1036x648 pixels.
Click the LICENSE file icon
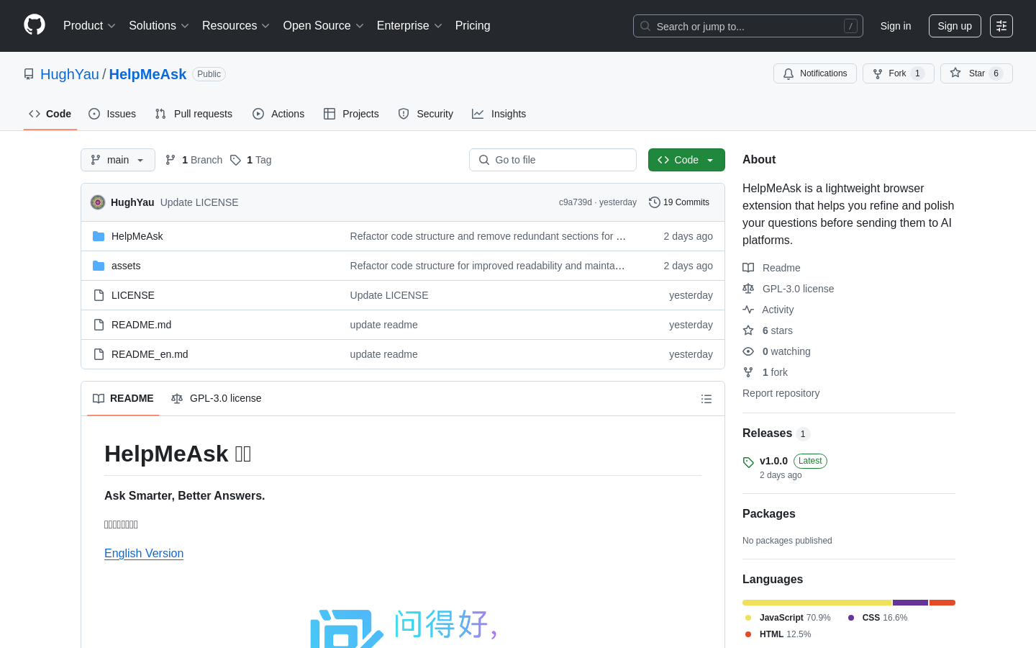99,295
